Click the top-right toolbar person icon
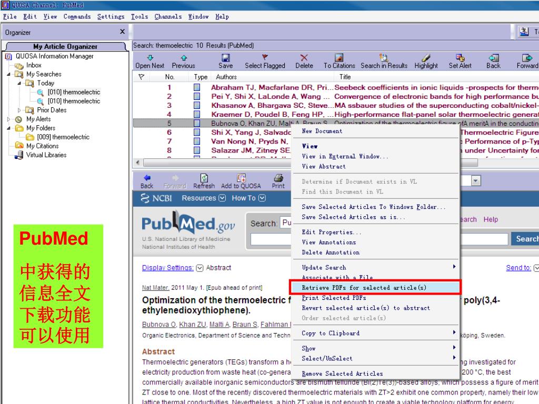The width and height of the screenshot is (539, 404). click(x=524, y=32)
